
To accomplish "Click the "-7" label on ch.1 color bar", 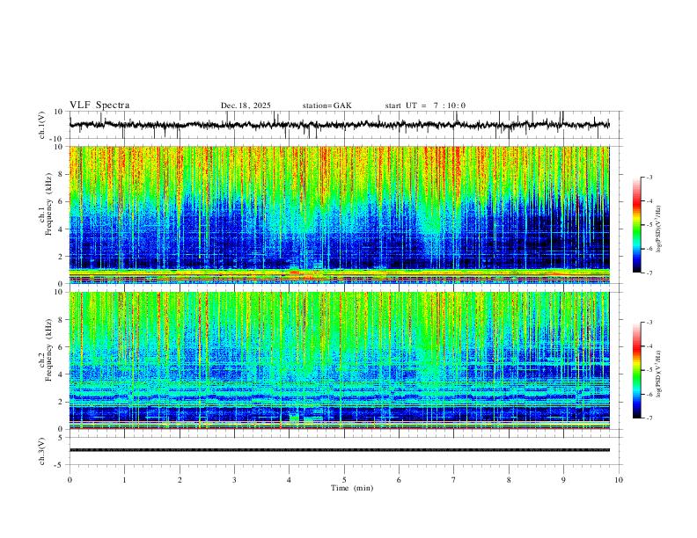I will tap(649, 273).
